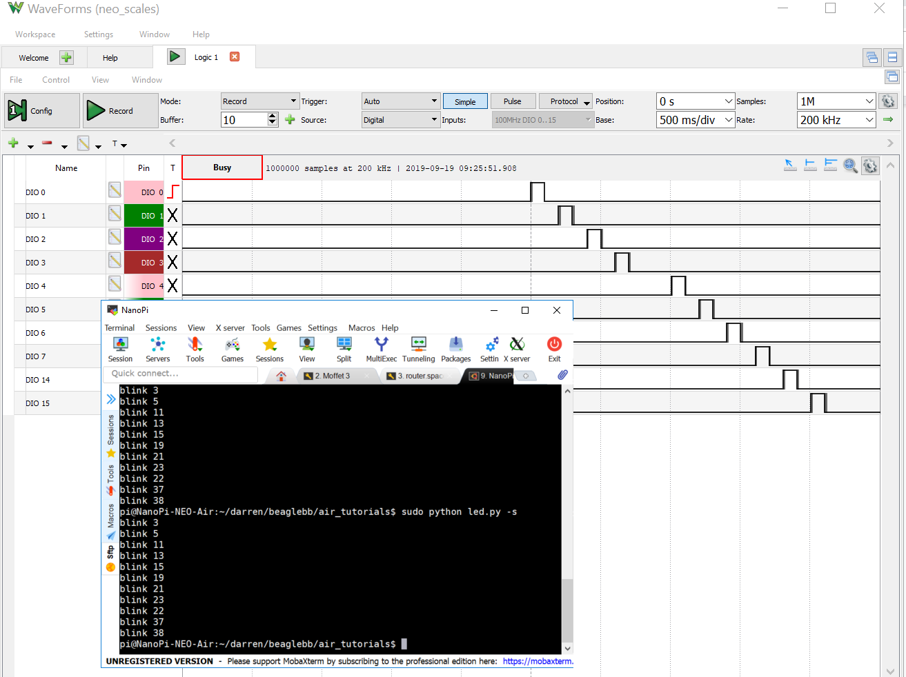Toggle DIO 3 trigger condition X
The image size is (906, 677).
[173, 263]
